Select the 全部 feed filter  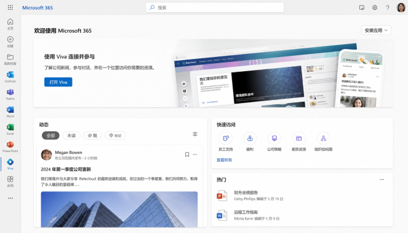coord(50,136)
